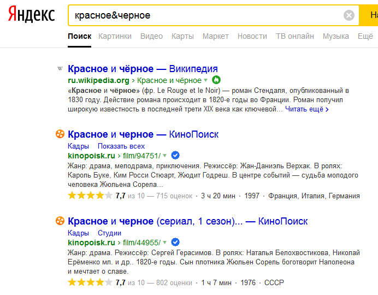Switch to the Картинки tab
This screenshot has width=378, height=295.
click(115, 36)
